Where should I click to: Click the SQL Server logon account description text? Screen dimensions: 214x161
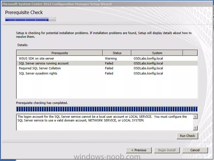[x=102, y=119]
